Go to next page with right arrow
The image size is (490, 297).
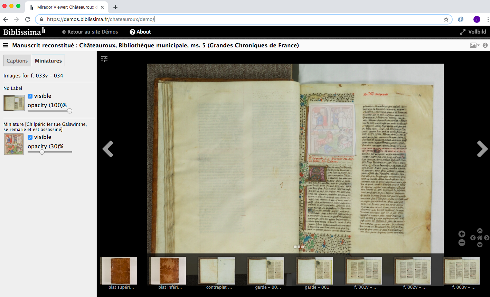point(482,149)
